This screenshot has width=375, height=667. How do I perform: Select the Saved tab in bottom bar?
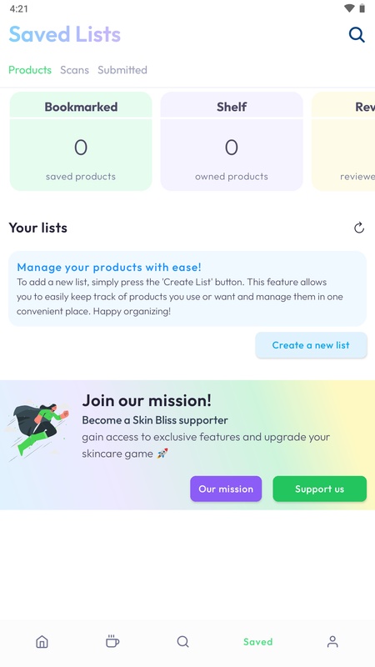pyautogui.click(x=257, y=641)
